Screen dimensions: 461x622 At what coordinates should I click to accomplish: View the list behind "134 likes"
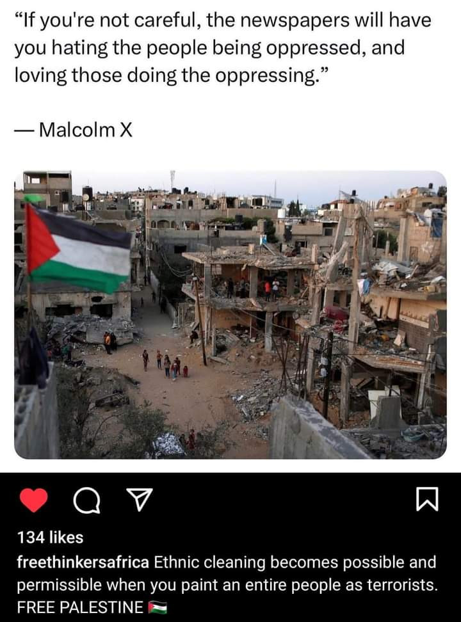[50, 538]
